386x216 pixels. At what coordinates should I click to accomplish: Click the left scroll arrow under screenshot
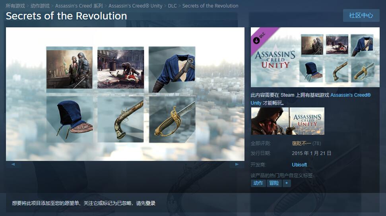point(13,164)
